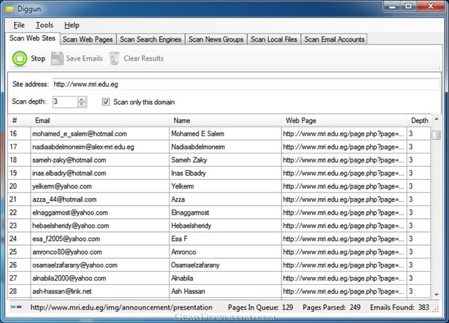The width and height of the screenshot is (449, 323).
Task: Switch to the Scan Email Accounts tab
Action: pos(334,40)
